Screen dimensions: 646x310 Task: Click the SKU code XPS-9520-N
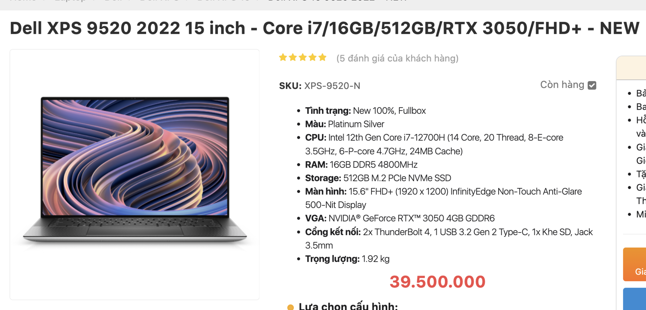[x=332, y=86]
